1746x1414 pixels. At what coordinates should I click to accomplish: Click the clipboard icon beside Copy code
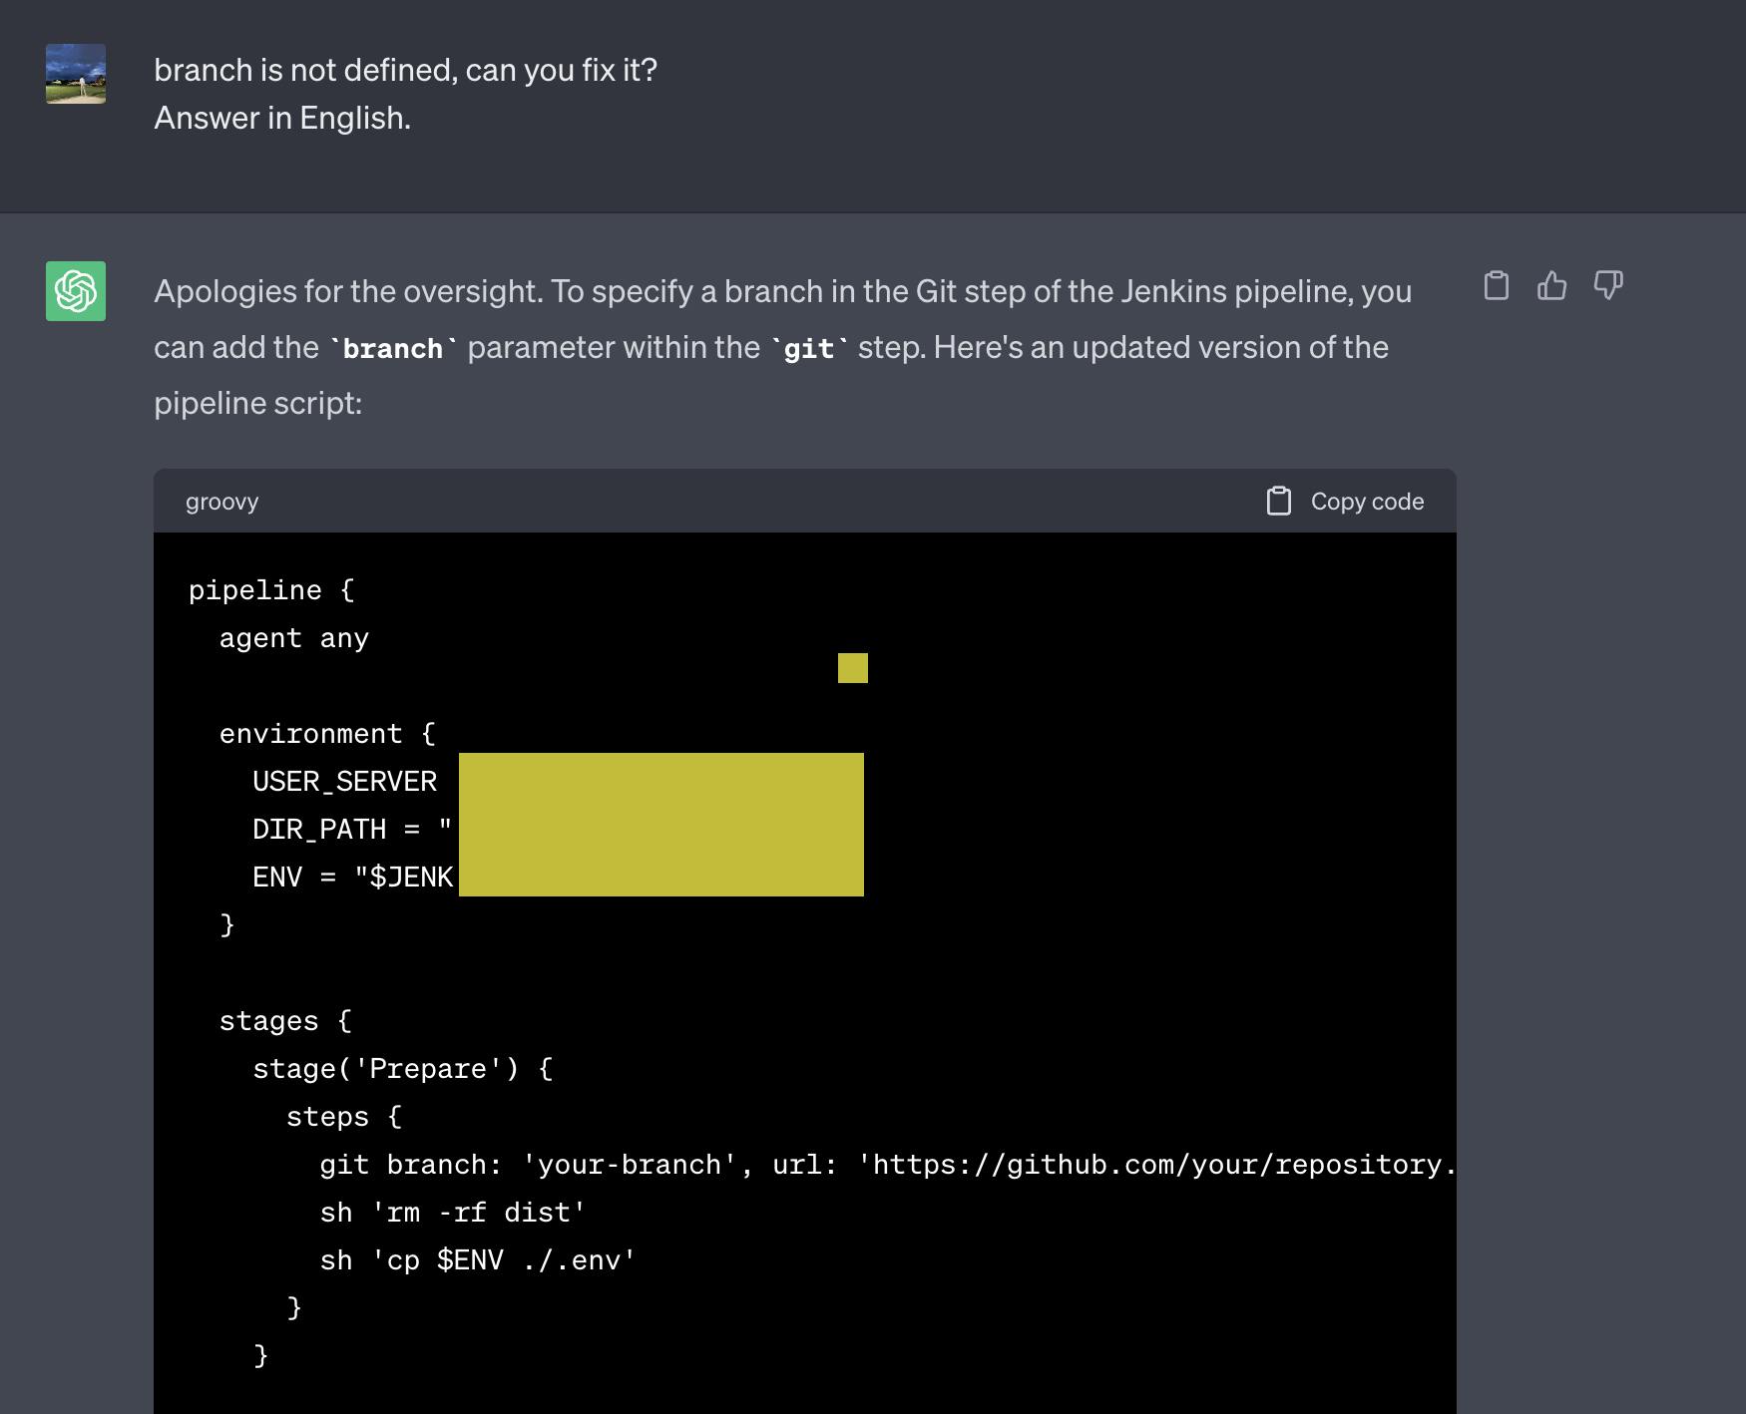pyautogui.click(x=1278, y=502)
